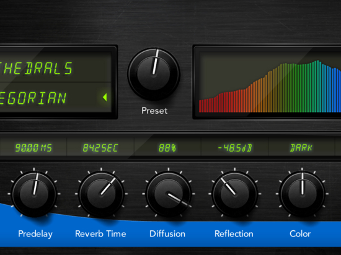This screenshot has height=255, width=341.
Task: Click the Reflection knob
Action: (x=234, y=194)
